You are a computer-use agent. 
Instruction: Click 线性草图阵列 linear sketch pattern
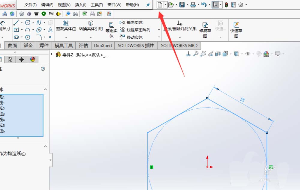point(135,30)
